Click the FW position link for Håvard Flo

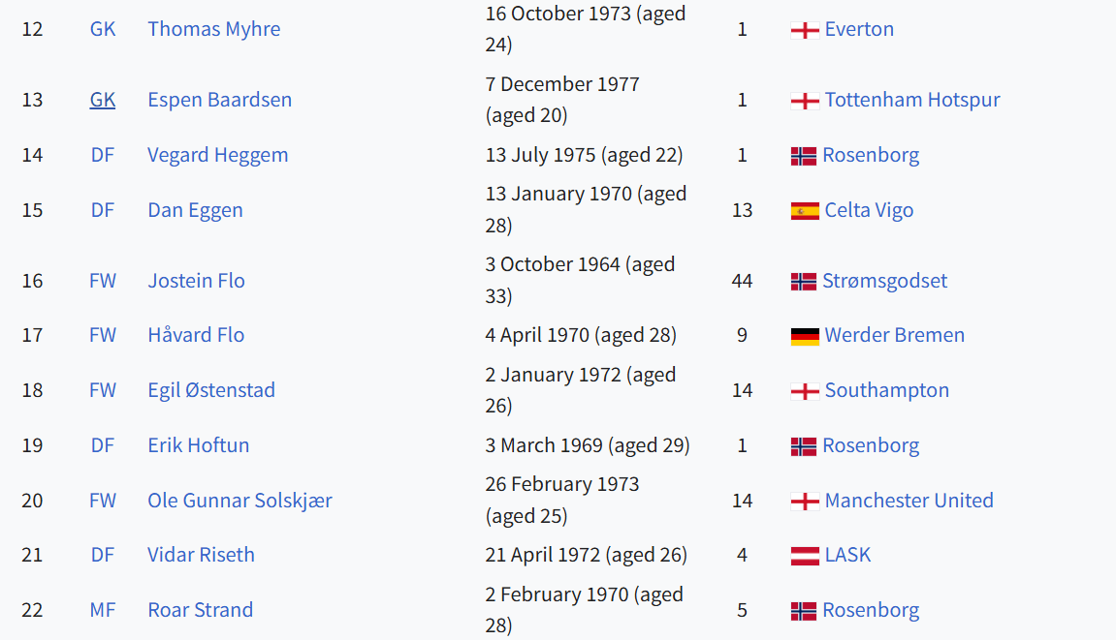(x=102, y=335)
